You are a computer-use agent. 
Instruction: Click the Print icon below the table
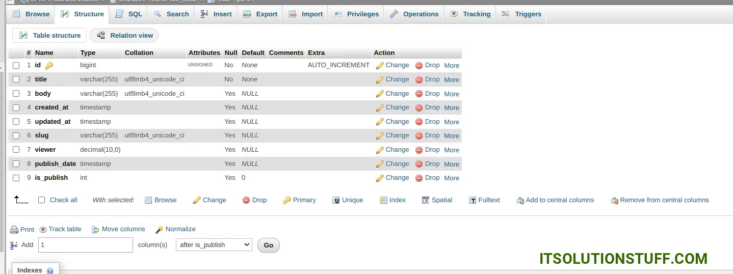pyautogui.click(x=14, y=230)
